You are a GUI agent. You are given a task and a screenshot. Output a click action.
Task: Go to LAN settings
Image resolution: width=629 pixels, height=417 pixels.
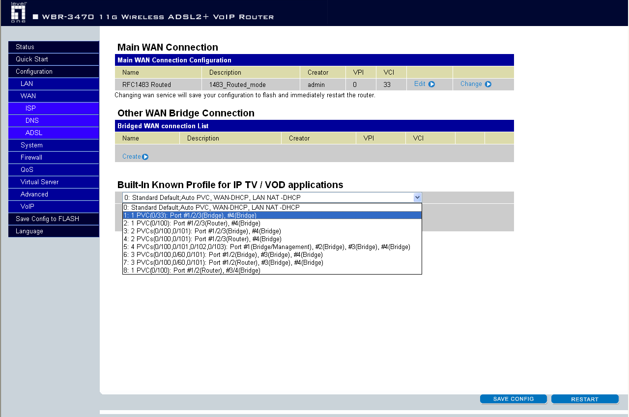tap(54, 84)
